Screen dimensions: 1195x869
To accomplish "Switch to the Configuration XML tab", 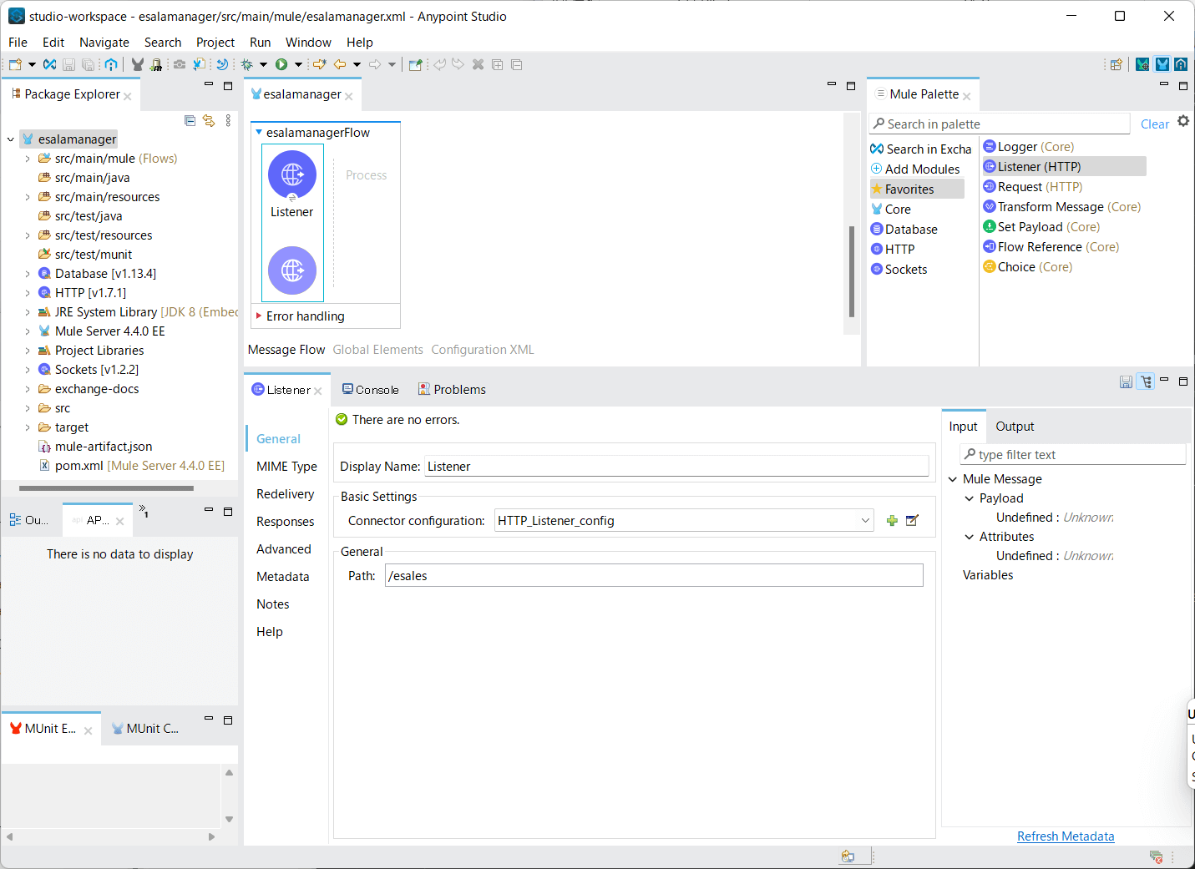I will (x=482, y=350).
